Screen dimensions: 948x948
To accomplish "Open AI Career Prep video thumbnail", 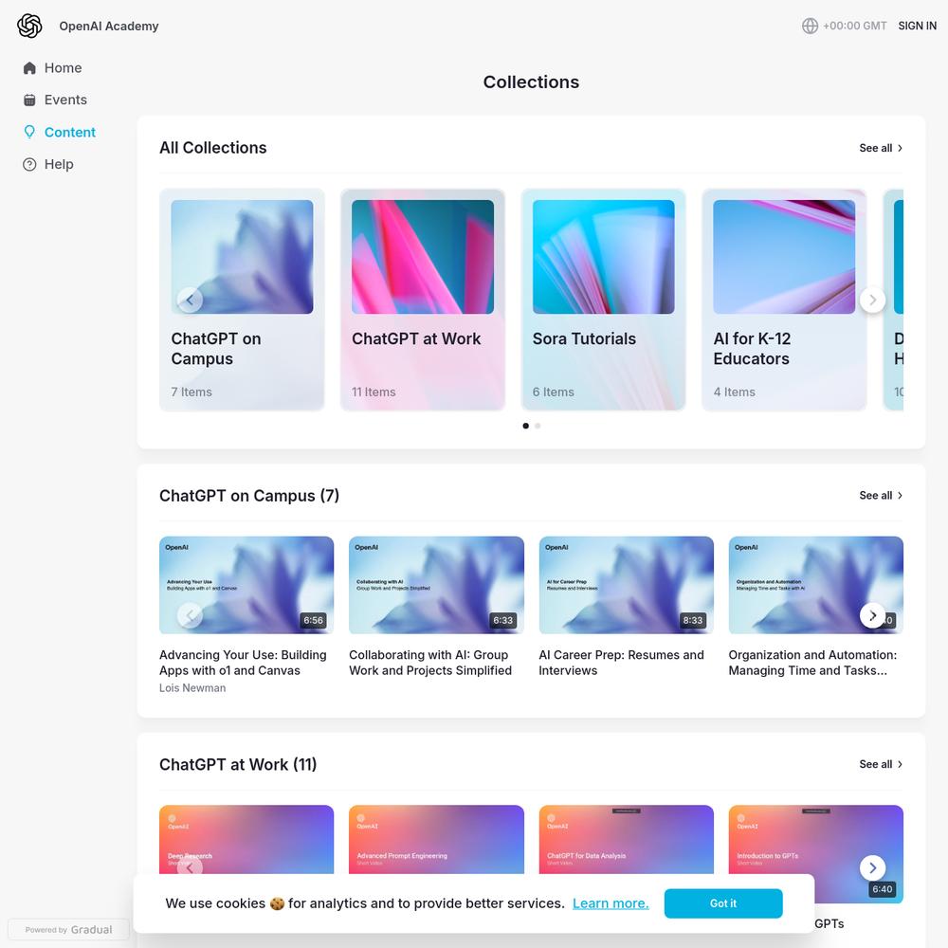I will [x=627, y=585].
